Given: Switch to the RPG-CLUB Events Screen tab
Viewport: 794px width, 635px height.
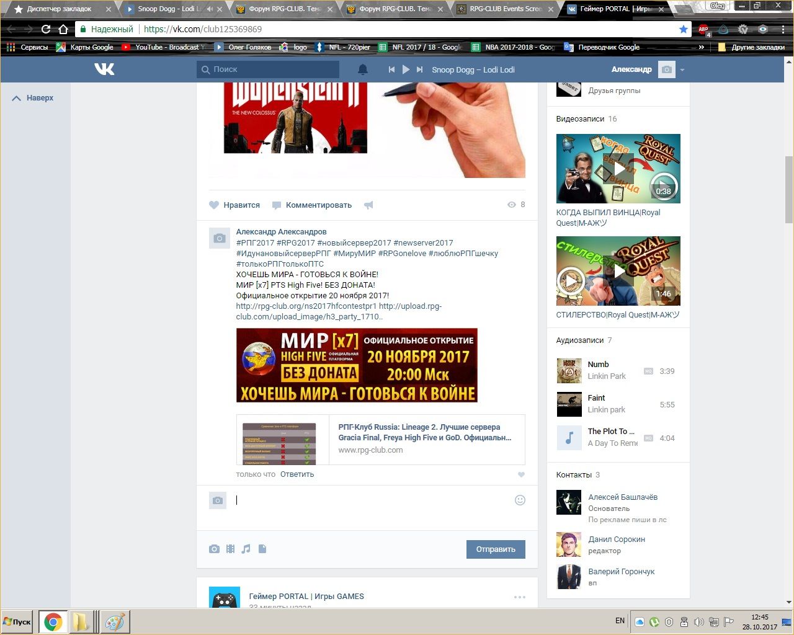Looking at the screenshot, I should click(506, 9).
